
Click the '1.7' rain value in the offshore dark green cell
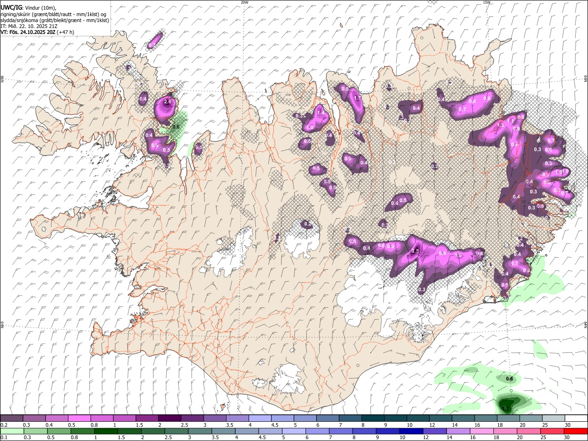click(505, 408)
